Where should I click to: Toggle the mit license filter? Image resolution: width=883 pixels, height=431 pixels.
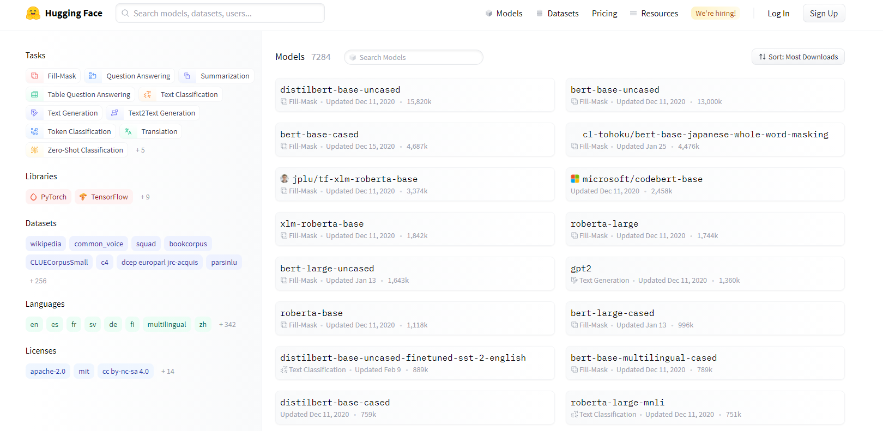(x=84, y=371)
